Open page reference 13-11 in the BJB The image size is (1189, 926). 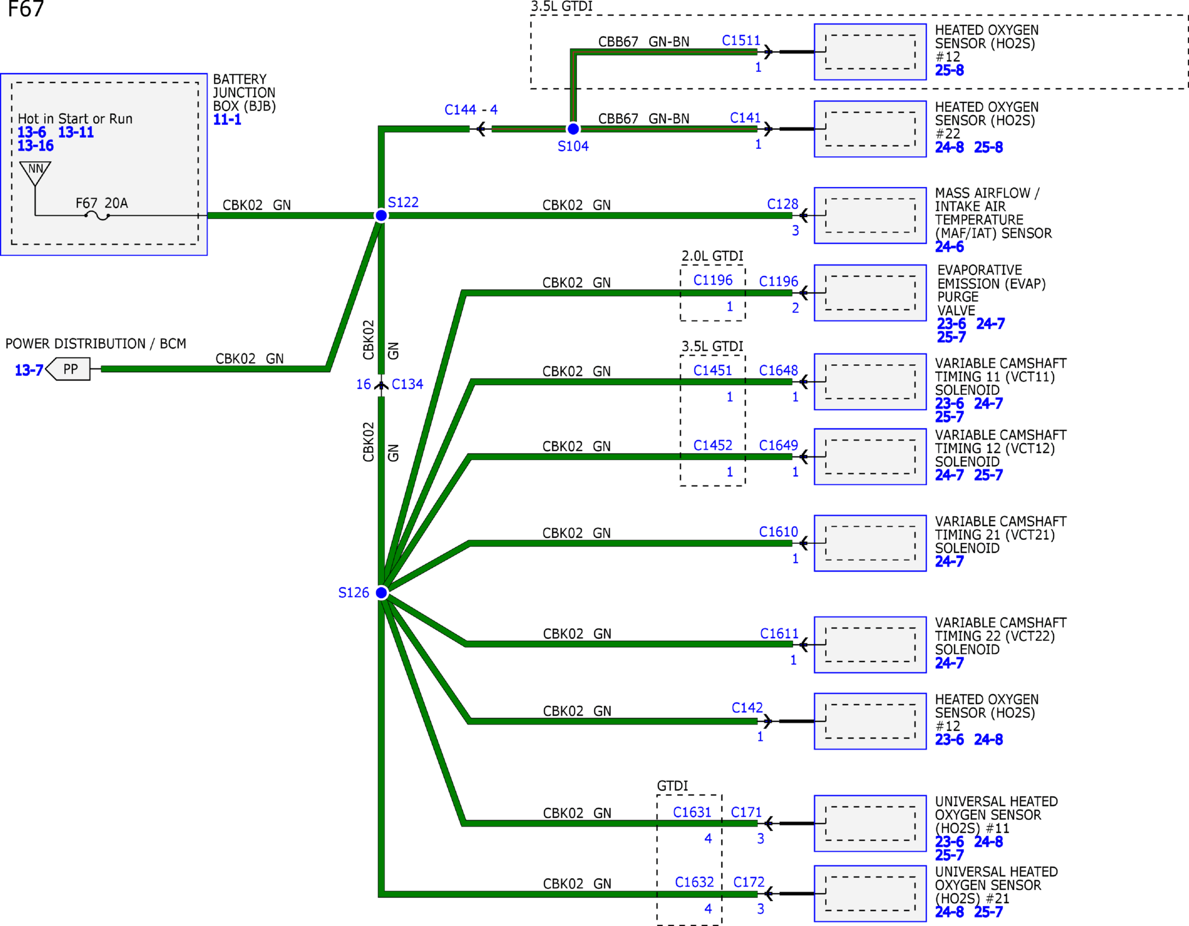coord(76,132)
